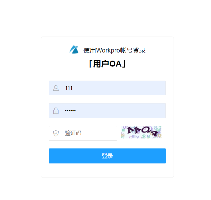Click the 登录 label on login button
The height and width of the screenshot is (200, 211).
pos(108,156)
